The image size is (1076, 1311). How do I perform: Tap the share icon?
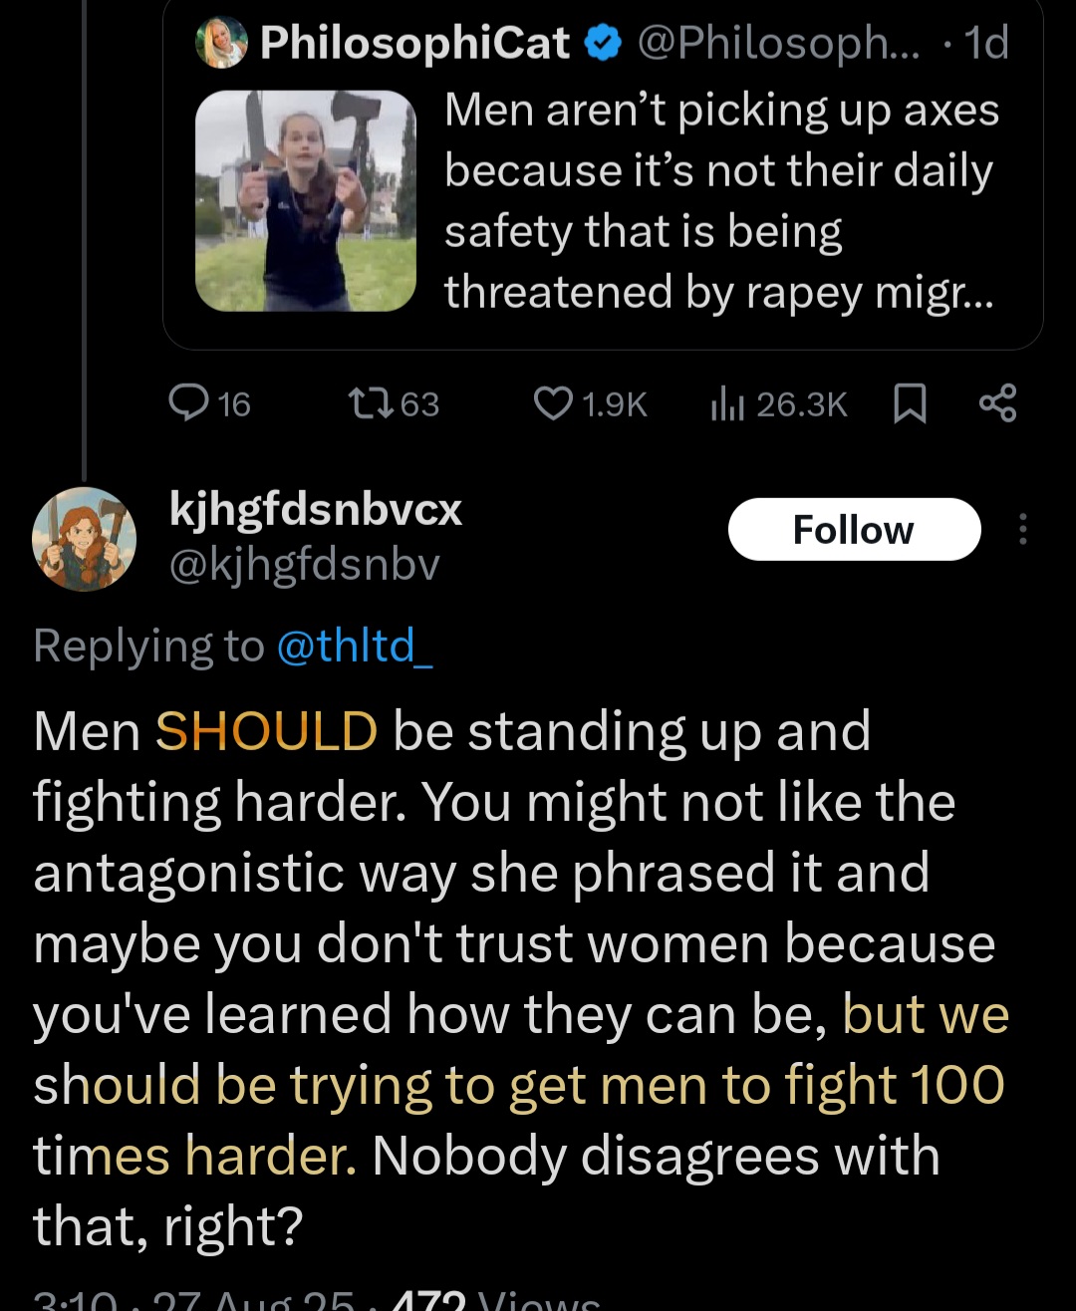click(997, 403)
